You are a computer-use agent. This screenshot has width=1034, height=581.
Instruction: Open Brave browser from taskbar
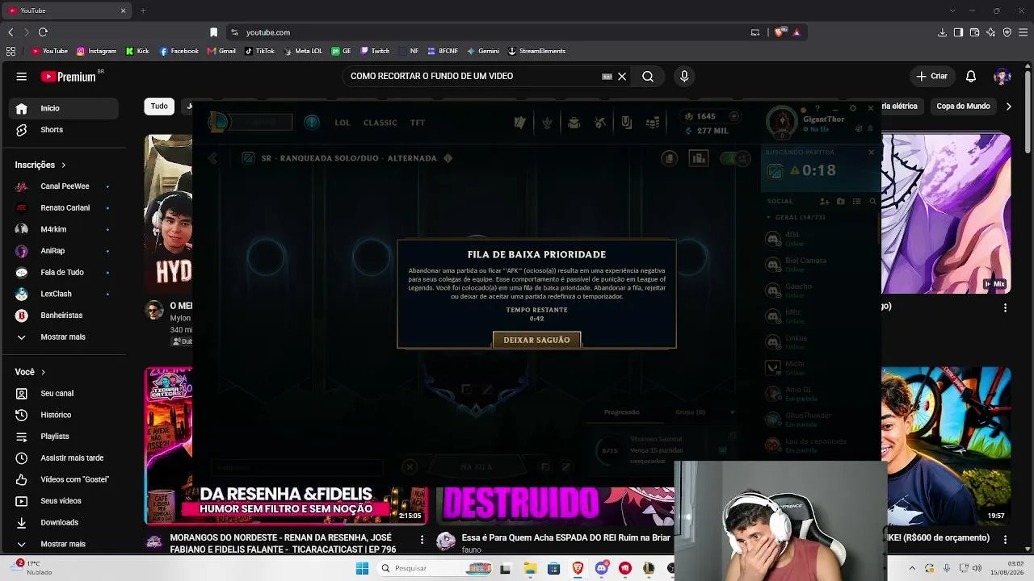(x=578, y=568)
